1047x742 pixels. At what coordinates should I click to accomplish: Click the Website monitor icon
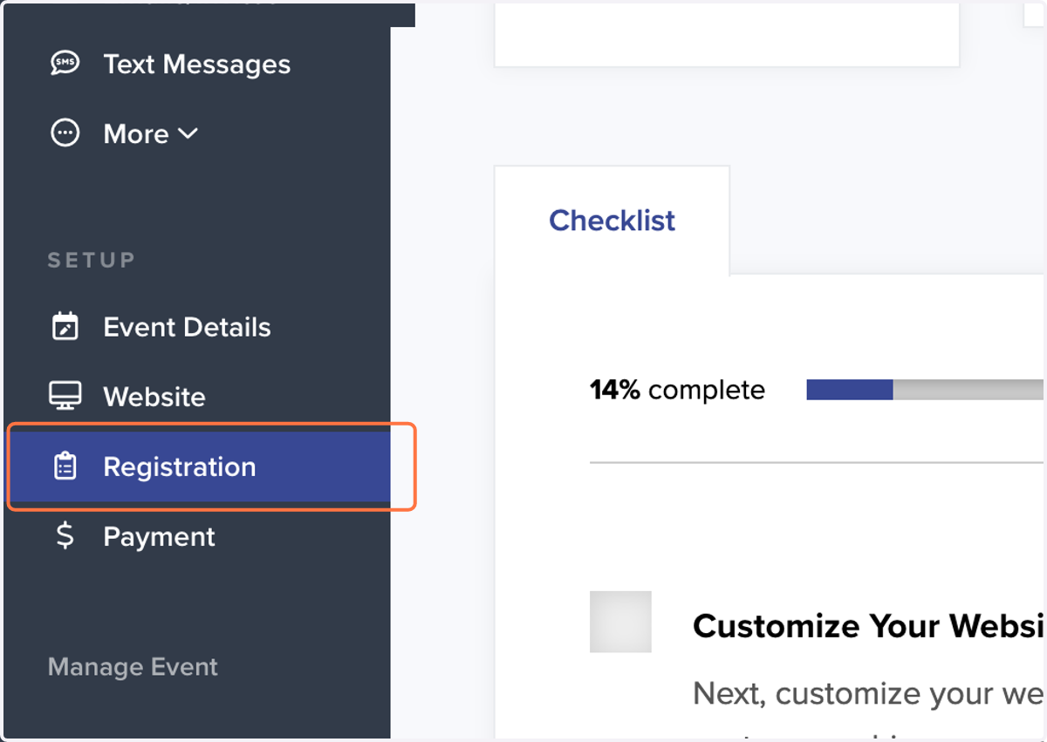[x=65, y=397]
